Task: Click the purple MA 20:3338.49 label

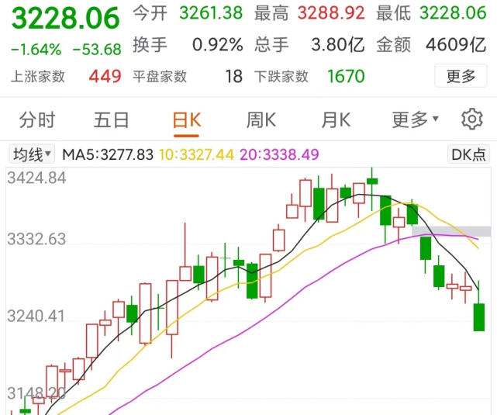Action: coord(279,154)
